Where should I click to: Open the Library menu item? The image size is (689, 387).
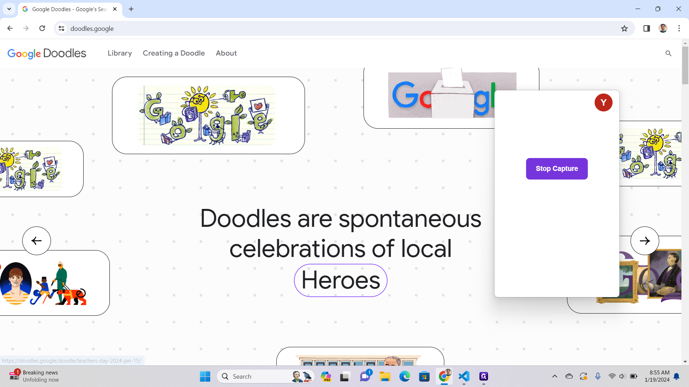pyautogui.click(x=119, y=53)
